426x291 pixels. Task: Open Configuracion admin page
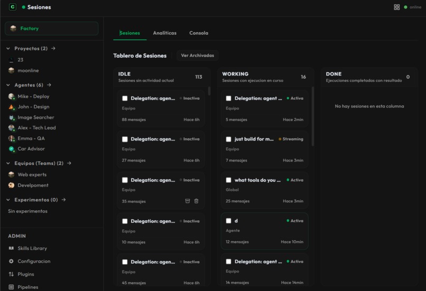click(34, 261)
